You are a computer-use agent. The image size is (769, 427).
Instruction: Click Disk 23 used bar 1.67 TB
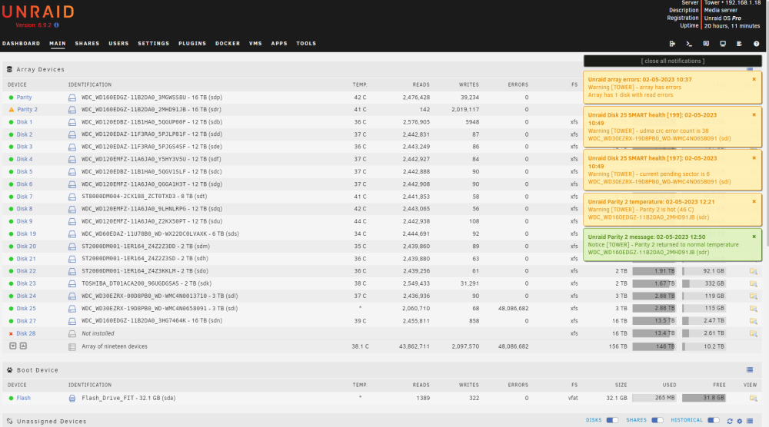click(x=654, y=283)
